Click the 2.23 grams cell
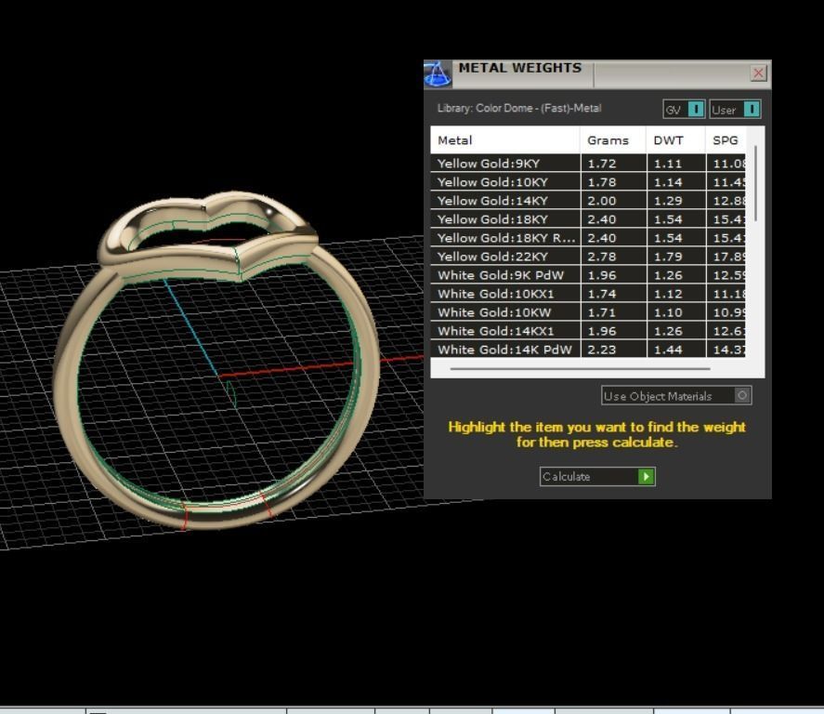The image size is (824, 714). point(613,350)
